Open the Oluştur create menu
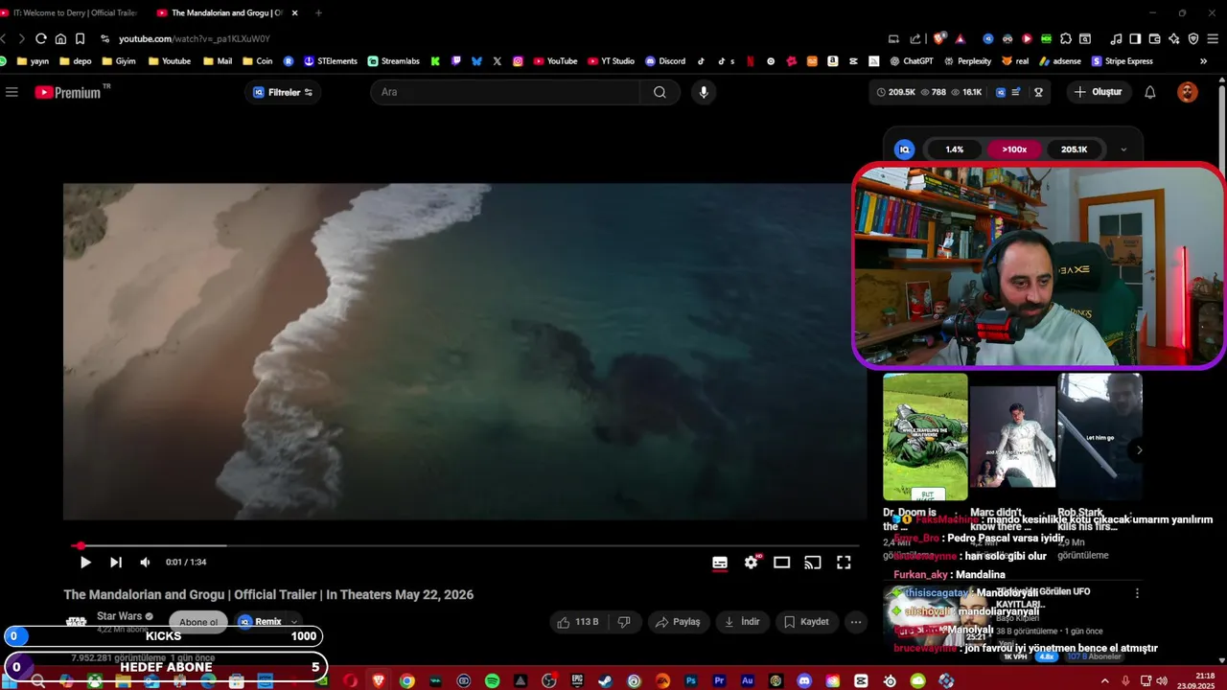The height and width of the screenshot is (690, 1227). (1099, 92)
